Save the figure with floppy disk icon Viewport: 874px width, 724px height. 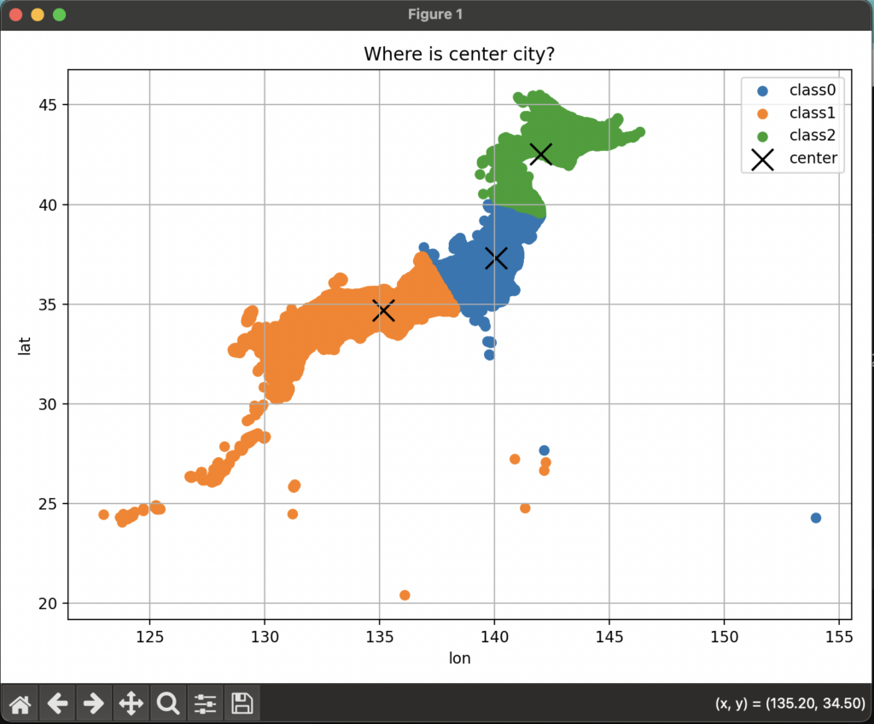[x=242, y=704]
